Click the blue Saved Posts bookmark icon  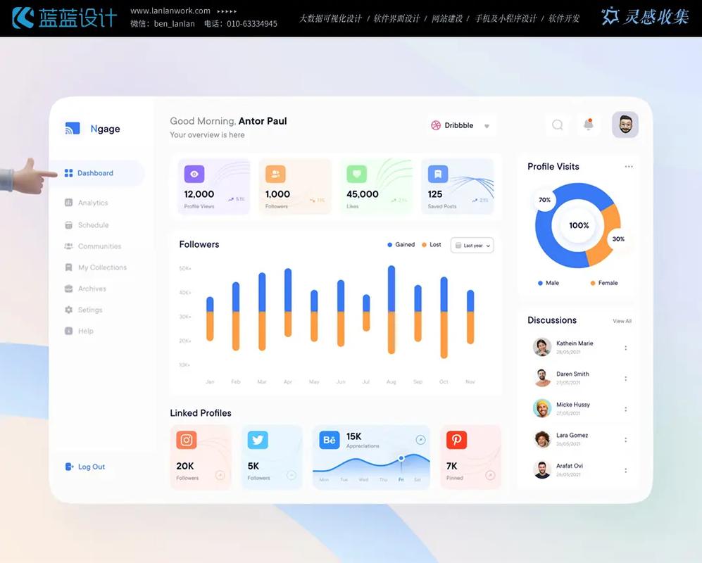point(438,174)
